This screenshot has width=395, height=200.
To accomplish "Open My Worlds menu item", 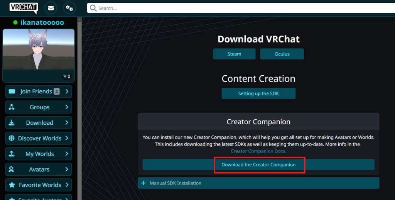I will pyautogui.click(x=39, y=154).
